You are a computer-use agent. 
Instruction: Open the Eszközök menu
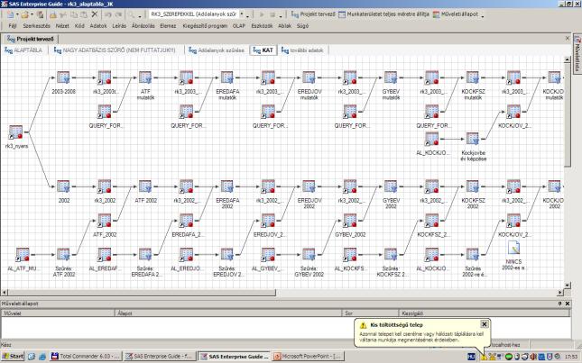tap(262, 26)
